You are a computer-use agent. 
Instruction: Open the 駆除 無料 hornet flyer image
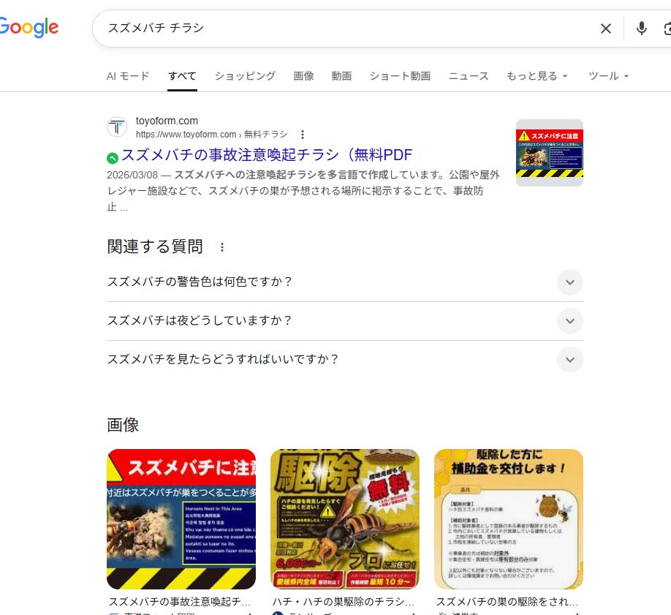[345, 519]
